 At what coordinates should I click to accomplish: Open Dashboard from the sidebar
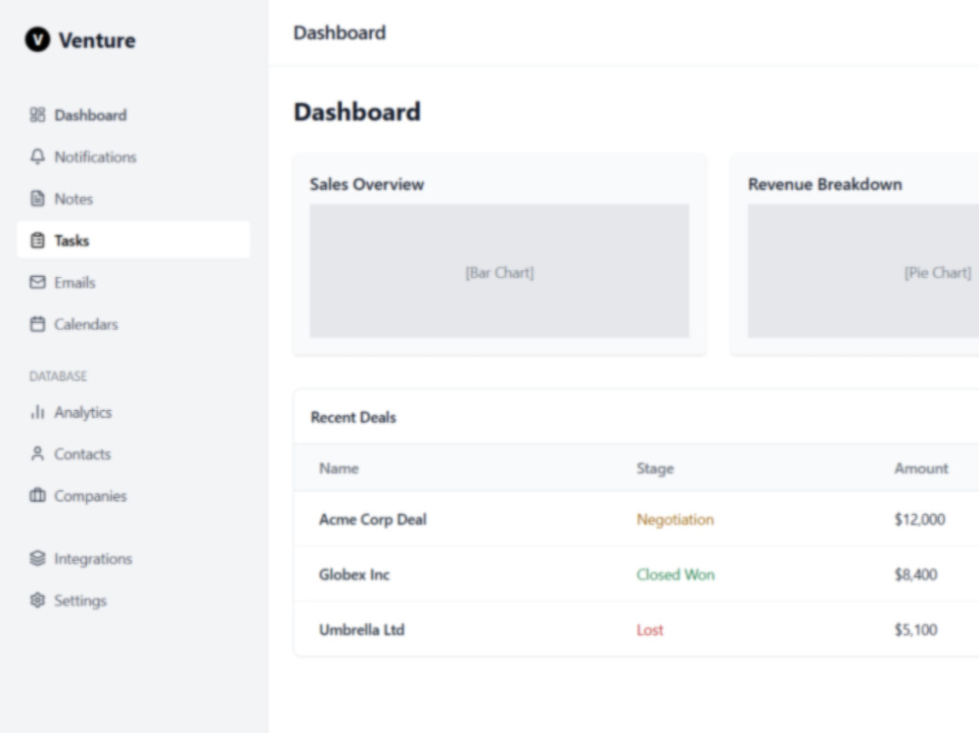pyautogui.click(x=133, y=115)
